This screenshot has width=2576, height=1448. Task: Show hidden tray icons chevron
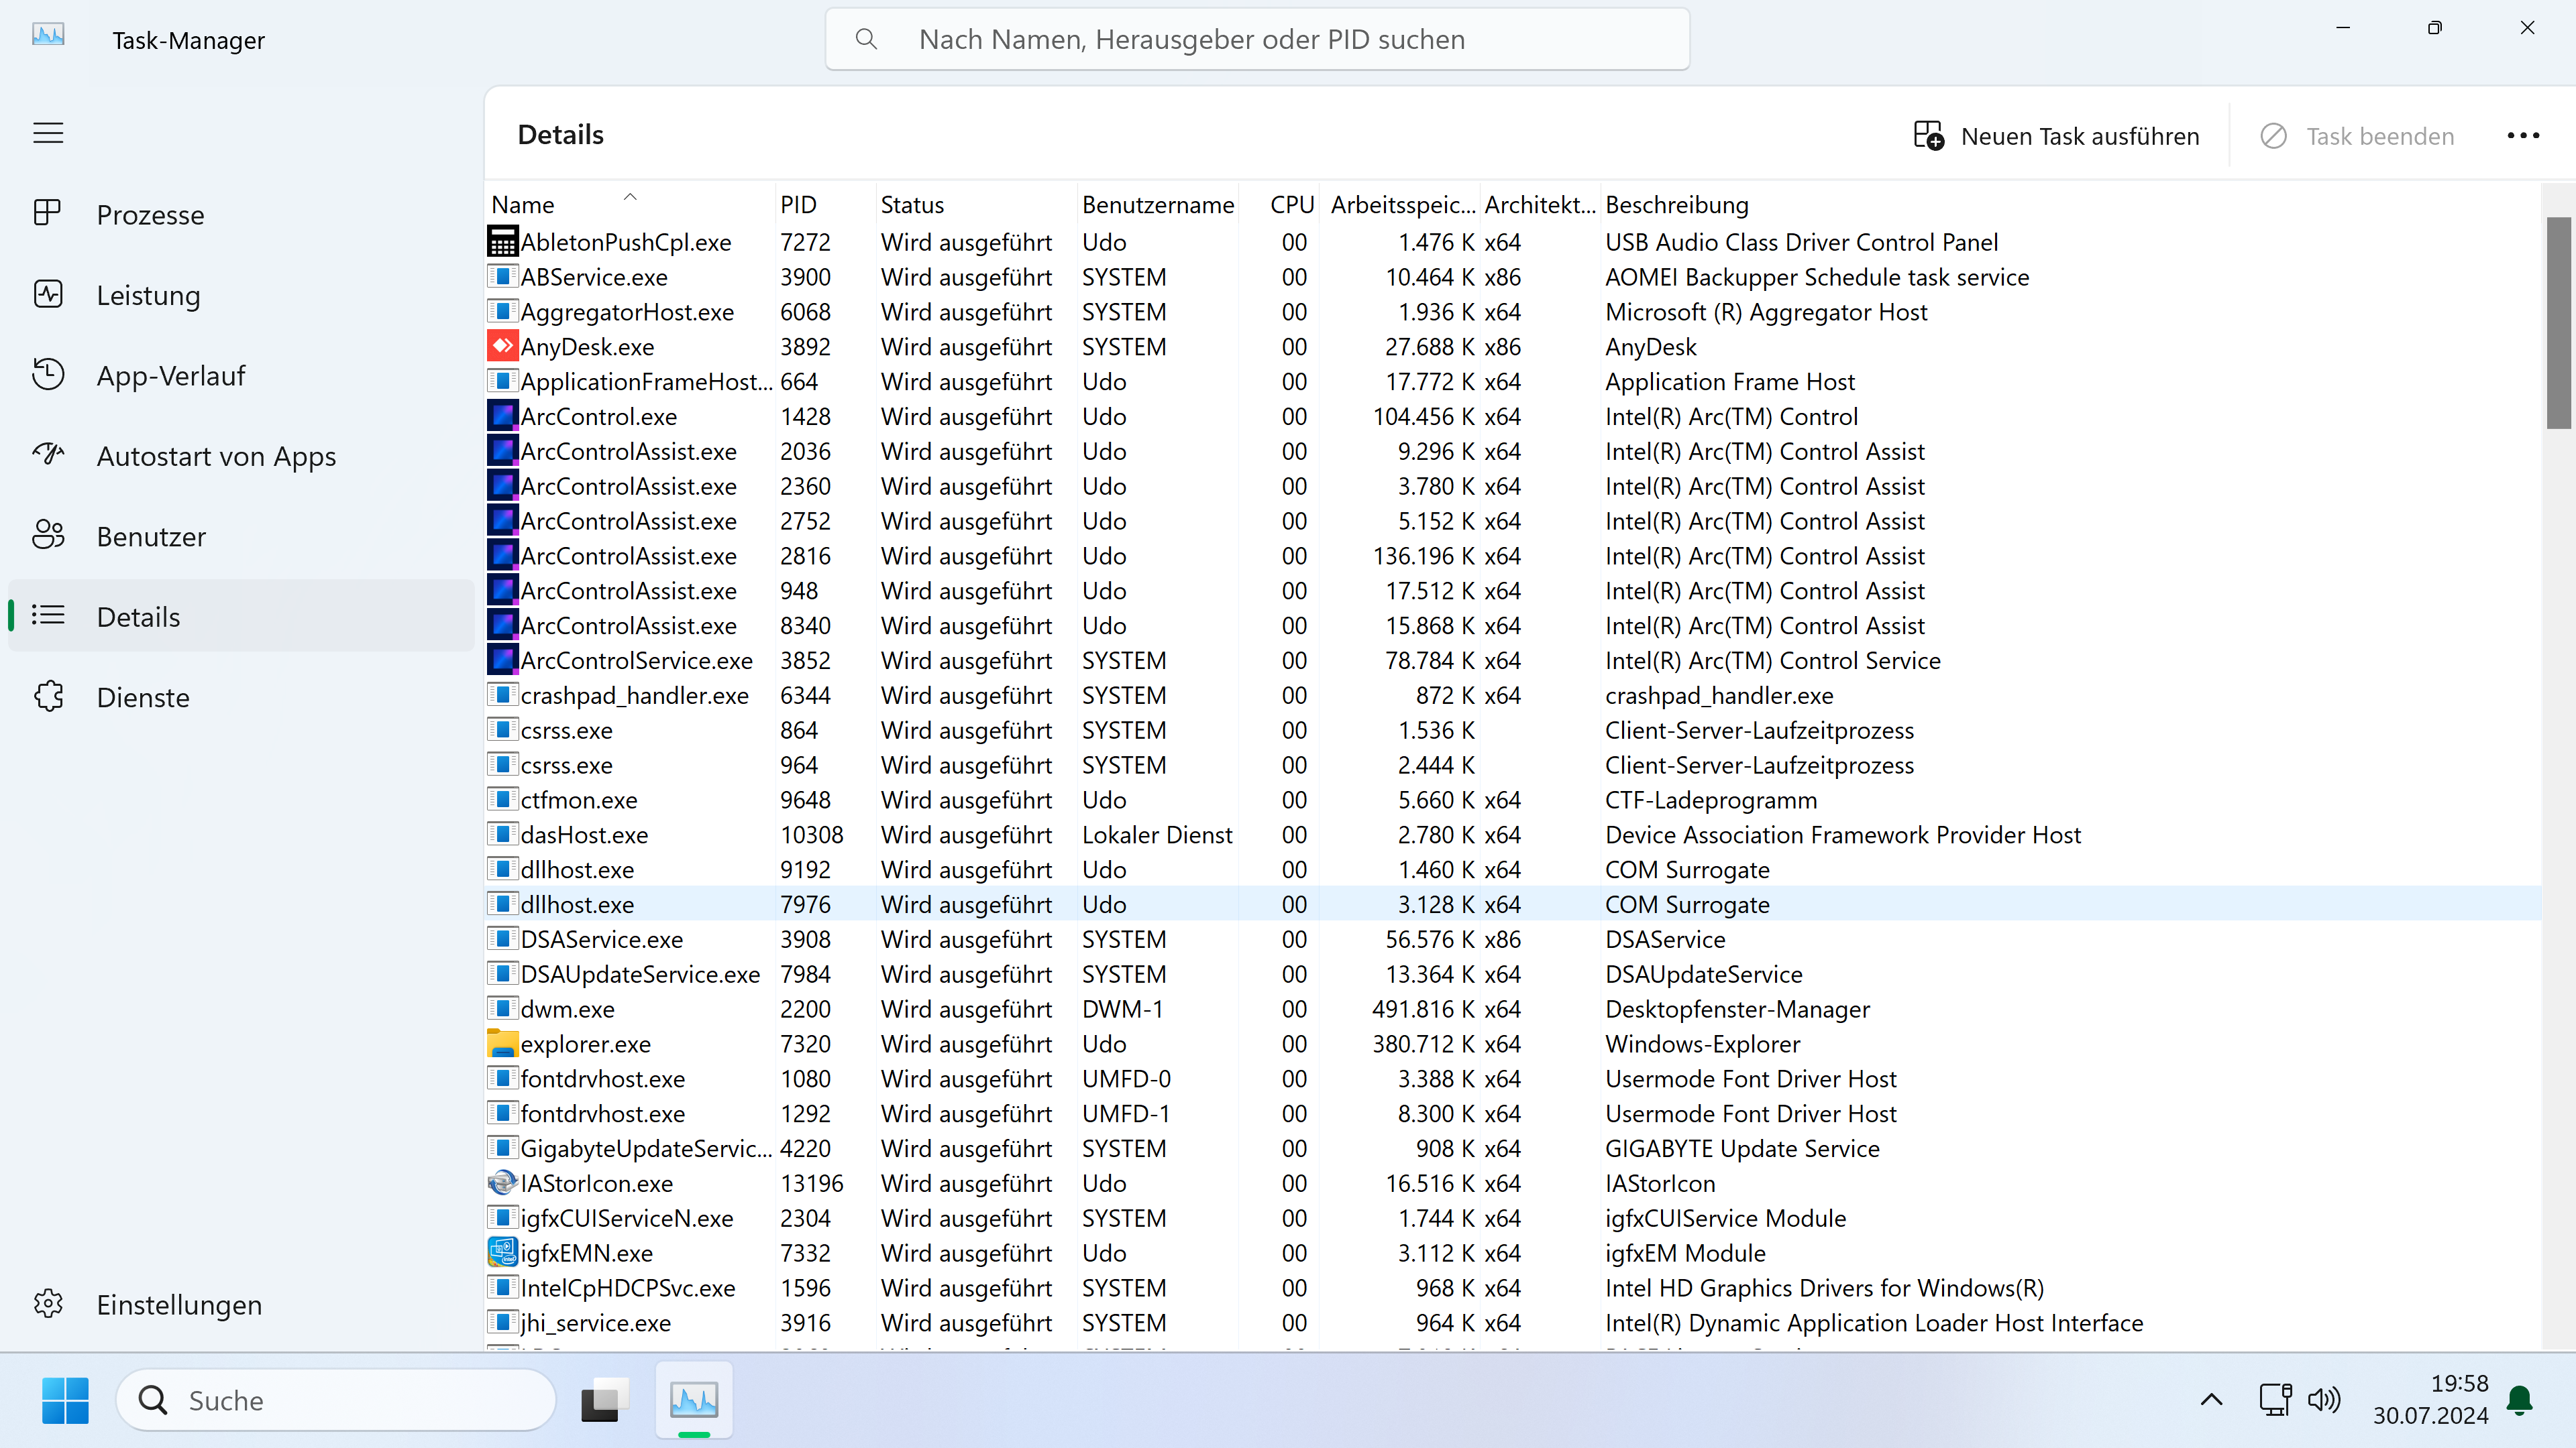2211,1400
